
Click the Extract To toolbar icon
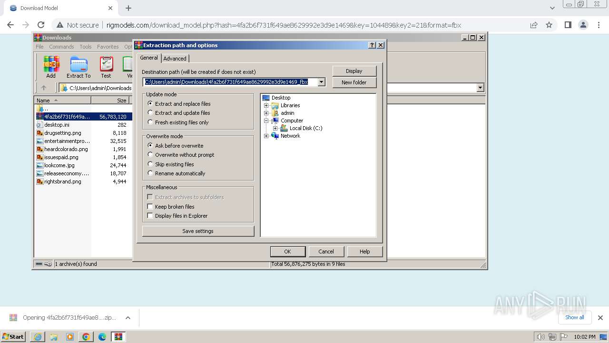tap(79, 67)
